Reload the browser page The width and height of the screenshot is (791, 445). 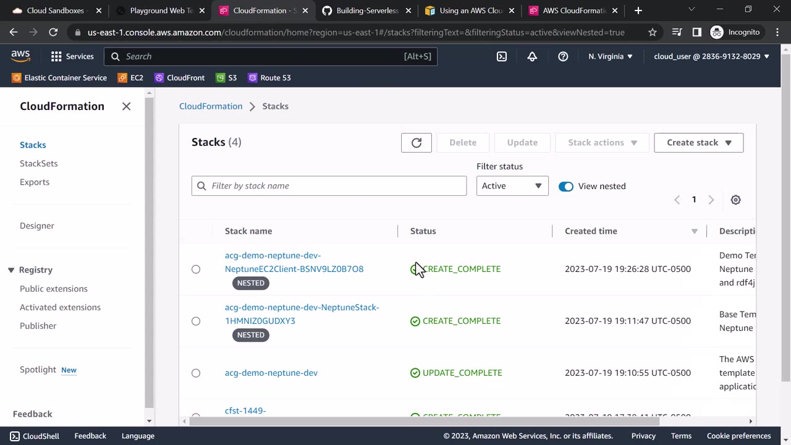pos(53,32)
